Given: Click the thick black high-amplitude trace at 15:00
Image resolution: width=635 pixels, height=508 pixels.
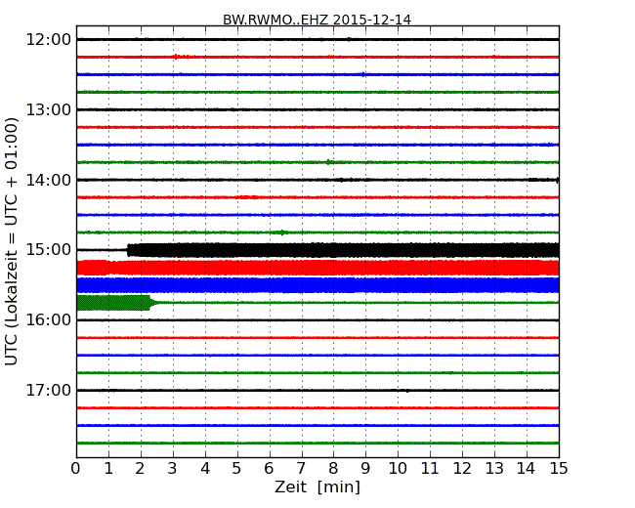Looking at the screenshot, I should point(344,250).
